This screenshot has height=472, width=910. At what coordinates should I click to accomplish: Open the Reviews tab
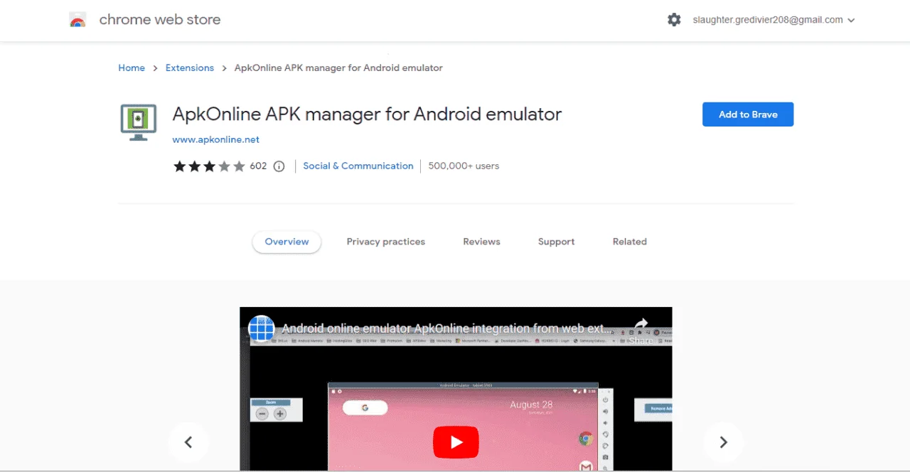tap(481, 242)
